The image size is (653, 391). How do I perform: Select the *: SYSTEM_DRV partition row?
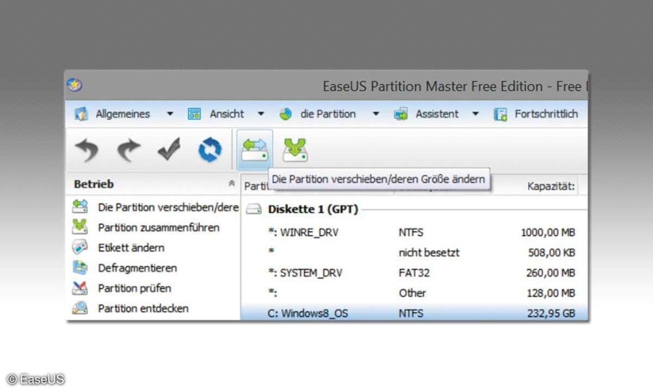click(x=414, y=273)
